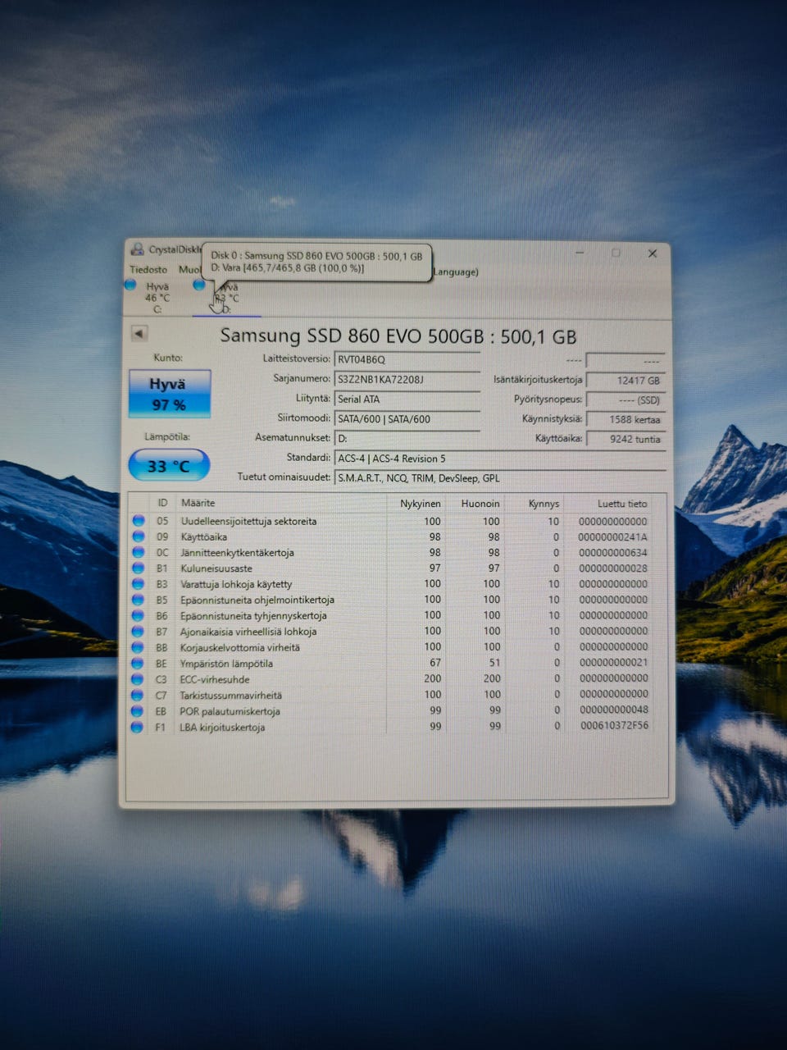Click status dot for LBA kirjoituskertoja row
787x1050 pixels.
[x=139, y=727]
